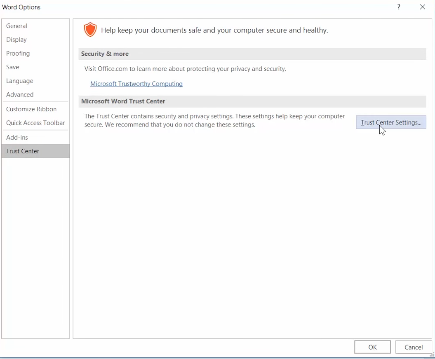Click the orange shield security icon
The image size is (435, 359).
[90, 30]
